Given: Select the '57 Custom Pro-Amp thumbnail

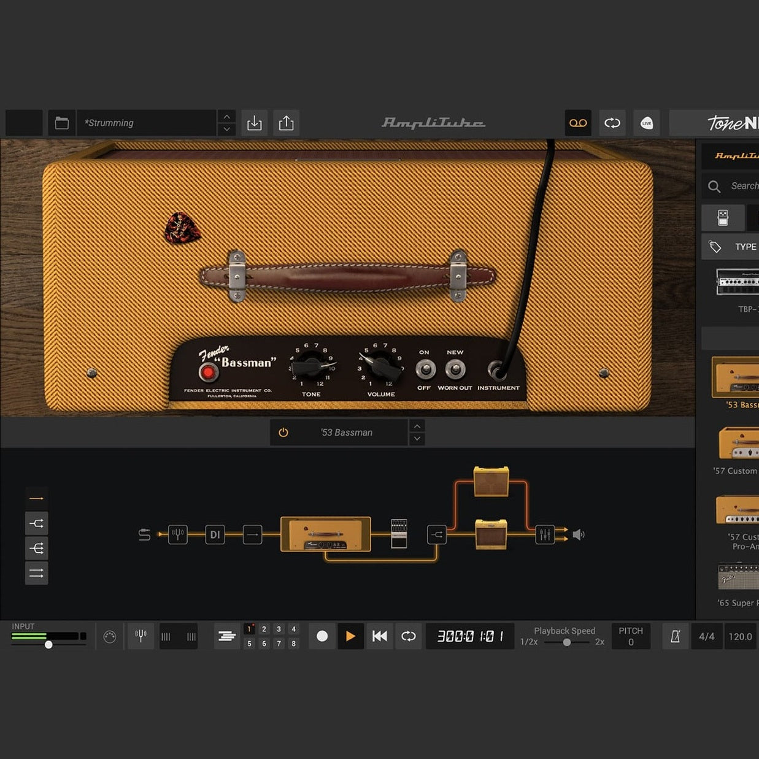Looking at the screenshot, I should pos(738,509).
